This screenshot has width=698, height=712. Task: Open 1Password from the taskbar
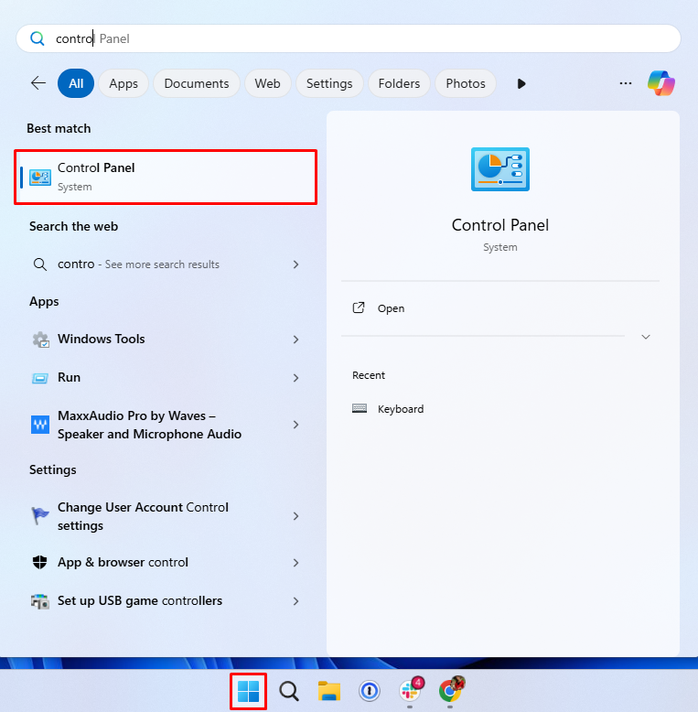[x=370, y=691]
